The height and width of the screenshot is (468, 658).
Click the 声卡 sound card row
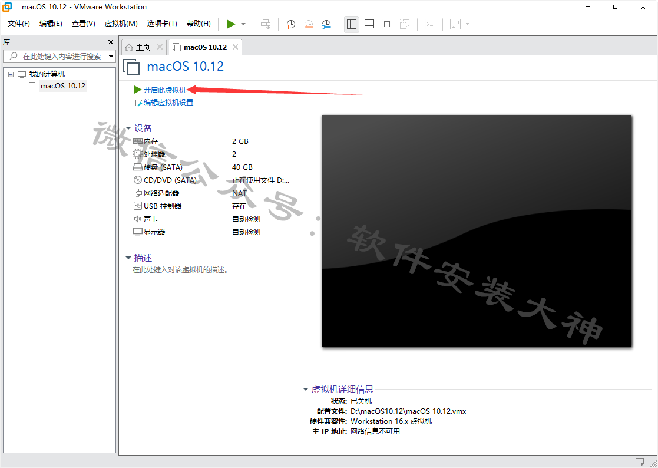click(x=211, y=219)
